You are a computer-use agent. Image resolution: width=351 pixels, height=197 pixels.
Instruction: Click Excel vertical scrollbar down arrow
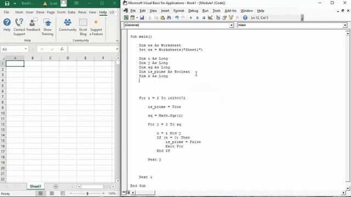118,181
